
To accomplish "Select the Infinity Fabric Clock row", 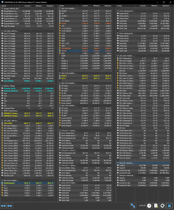I will [27, 170].
